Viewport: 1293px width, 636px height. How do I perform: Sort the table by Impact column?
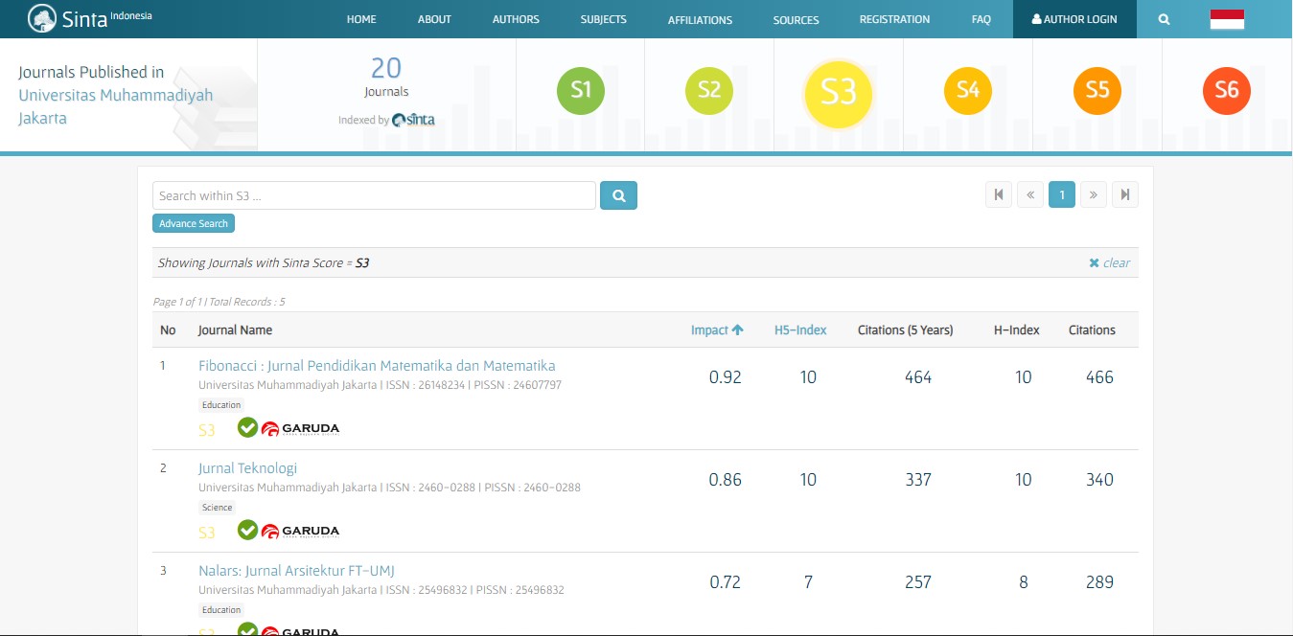(717, 330)
